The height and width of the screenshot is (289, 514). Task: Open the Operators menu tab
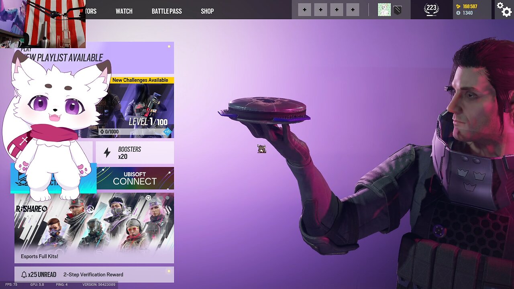[x=91, y=11]
